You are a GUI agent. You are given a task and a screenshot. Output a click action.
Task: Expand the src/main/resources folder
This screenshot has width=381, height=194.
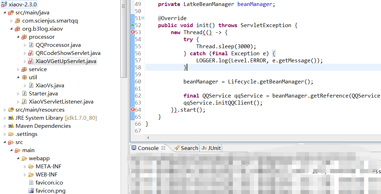pos(5,110)
